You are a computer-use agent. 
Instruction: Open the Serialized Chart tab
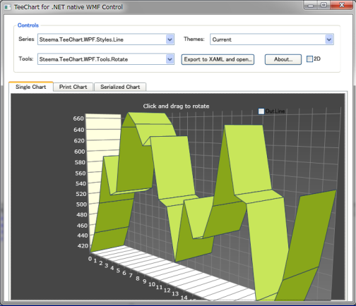(x=120, y=87)
